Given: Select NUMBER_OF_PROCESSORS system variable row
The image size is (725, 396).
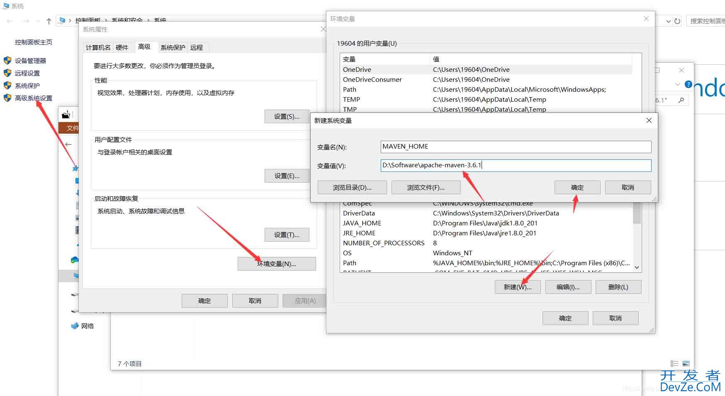Looking at the screenshot, I should pos(486,243).
